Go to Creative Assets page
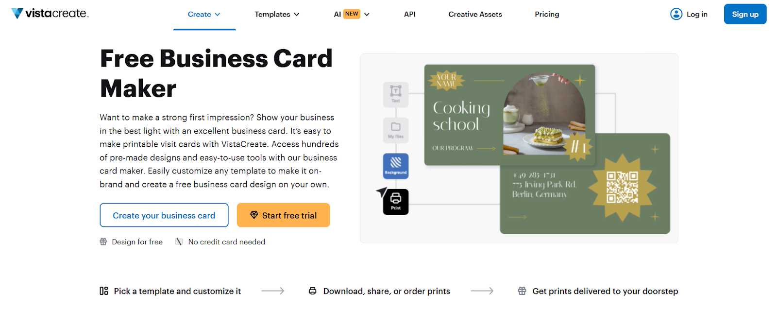 coord(475,15)
